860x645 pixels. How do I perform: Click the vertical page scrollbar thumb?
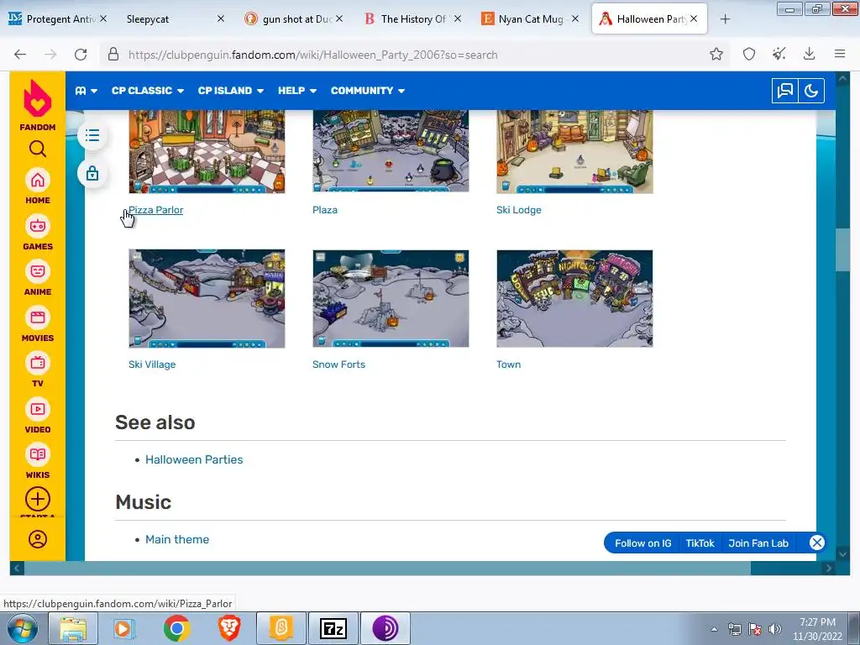pyautogui.click(x=842, y=250)
